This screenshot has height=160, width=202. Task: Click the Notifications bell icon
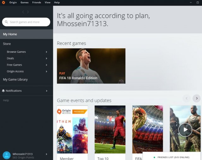(3, 91)
